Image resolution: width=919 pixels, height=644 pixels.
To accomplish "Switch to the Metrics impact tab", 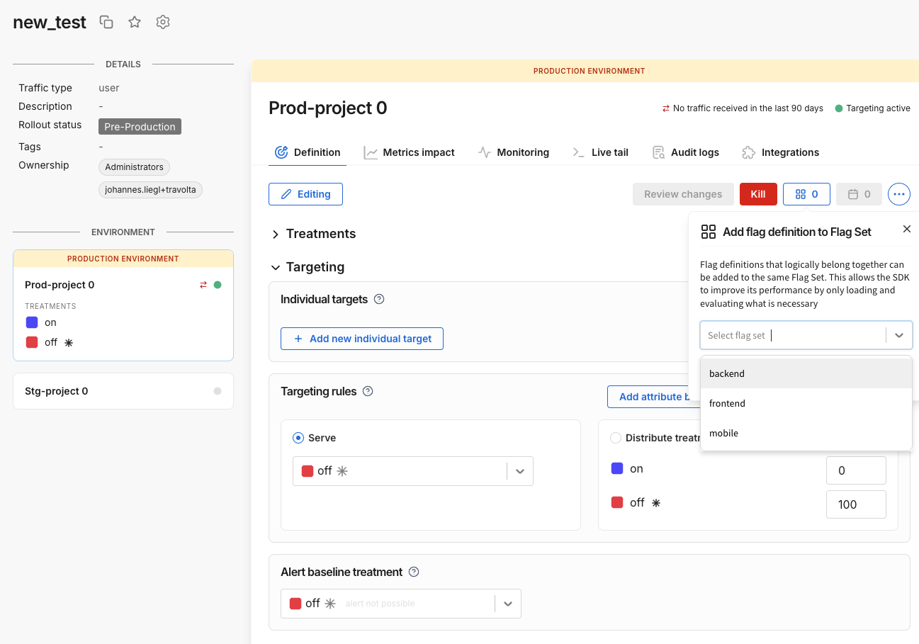I will tap(410, 152).
